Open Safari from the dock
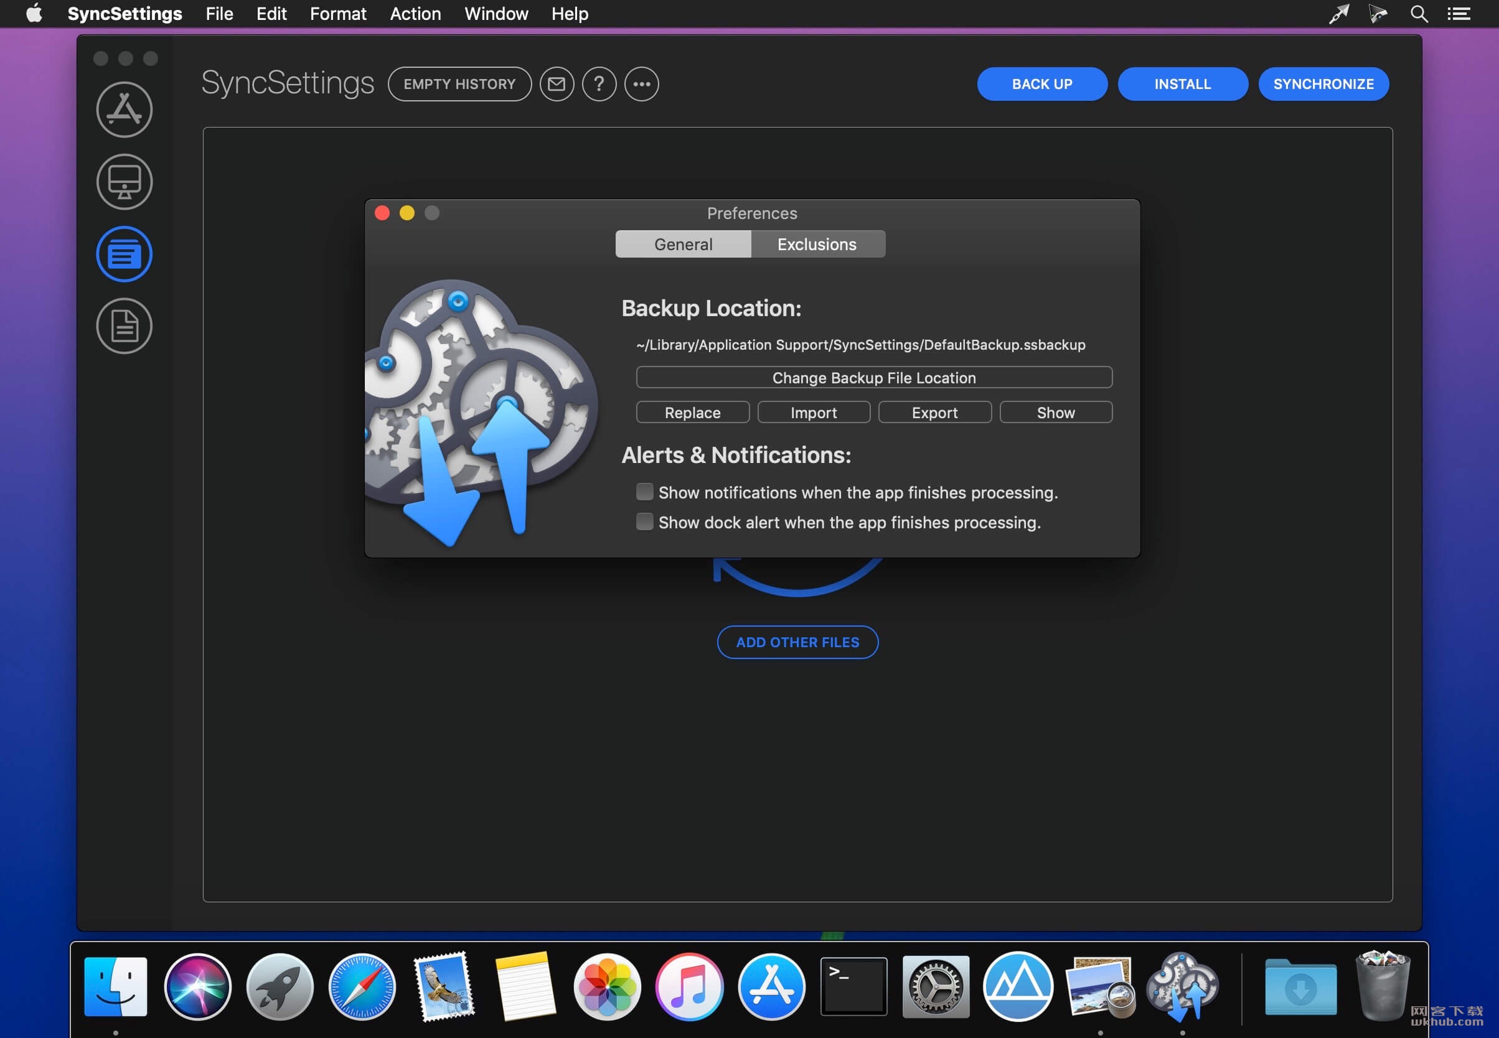The width and height of the screenshot is (1499, 1038). [362, 986]
